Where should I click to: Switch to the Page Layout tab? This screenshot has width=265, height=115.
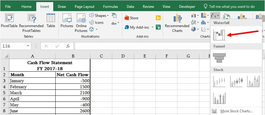point(85,6)
